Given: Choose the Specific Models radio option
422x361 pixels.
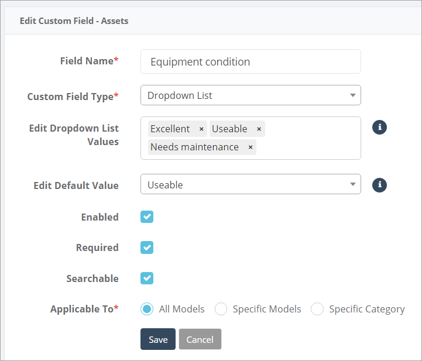Looking at the screenshot, I should click(221, 309).
